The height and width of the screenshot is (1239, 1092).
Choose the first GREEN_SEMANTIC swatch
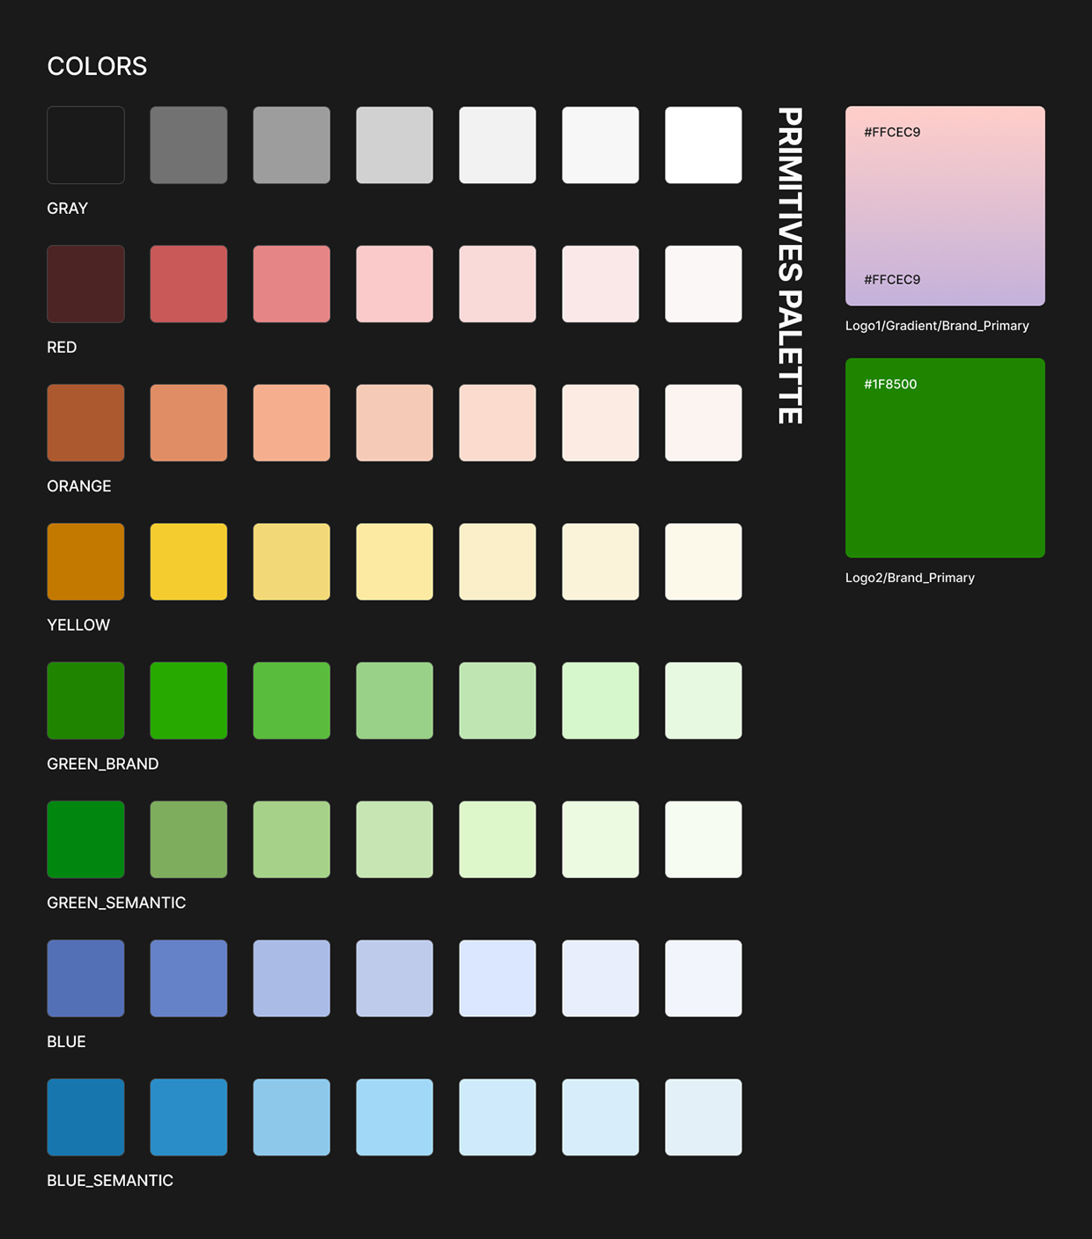click(x=85, y=838)
